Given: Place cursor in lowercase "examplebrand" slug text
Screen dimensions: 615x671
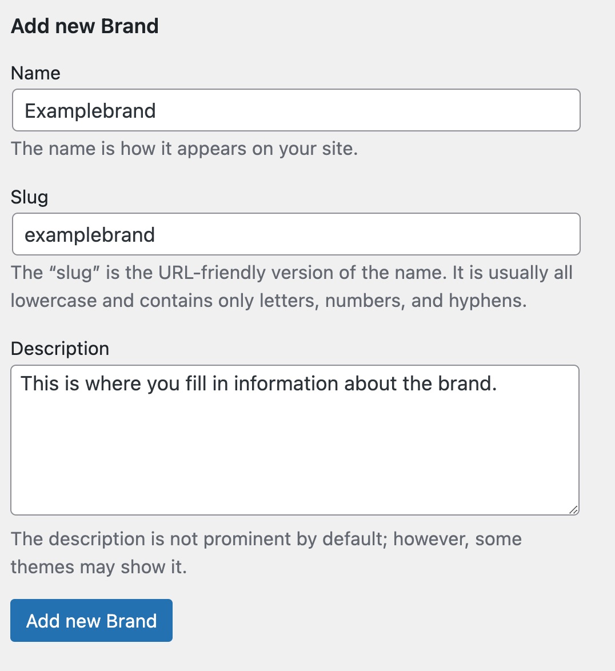Looking at the screenshot, I should pyautogui.click(x=90, y=235).
